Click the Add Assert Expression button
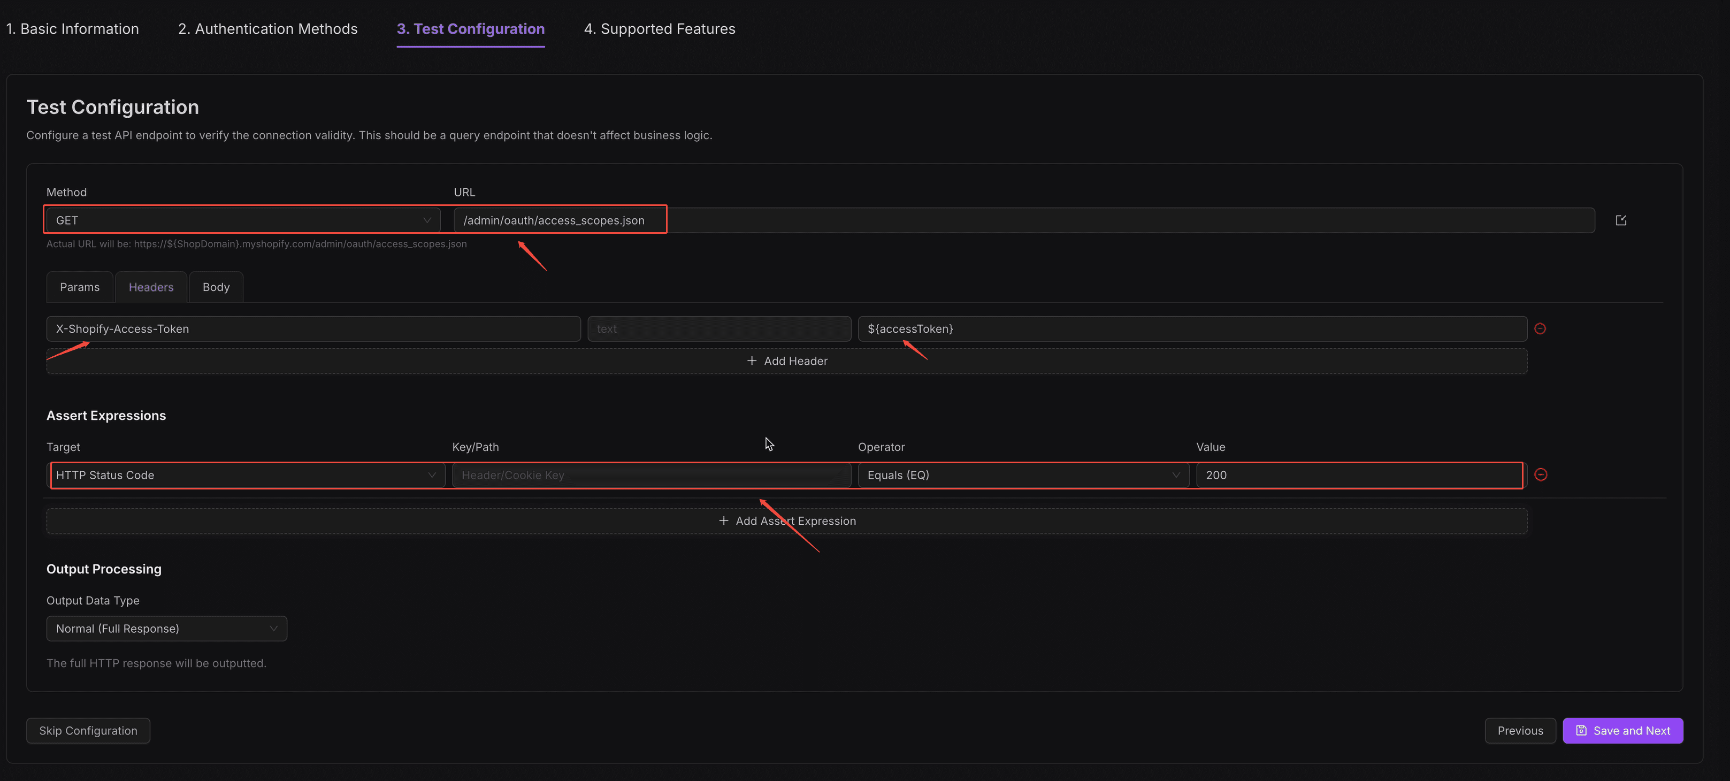This screenshot has width=1730, height=781. click(786, 520)
